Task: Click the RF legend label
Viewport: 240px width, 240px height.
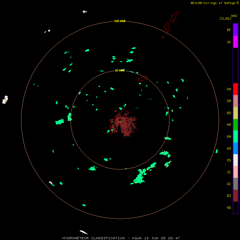Action: (x=229, y=30)
